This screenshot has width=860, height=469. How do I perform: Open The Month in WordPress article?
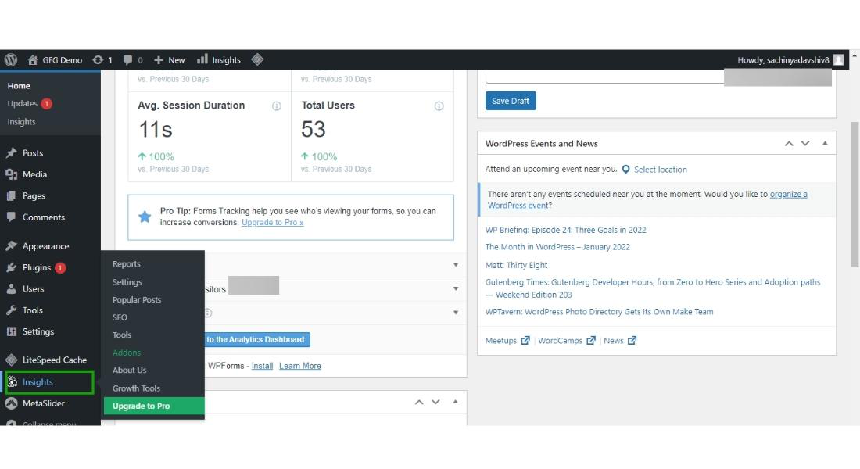point(557,247)
